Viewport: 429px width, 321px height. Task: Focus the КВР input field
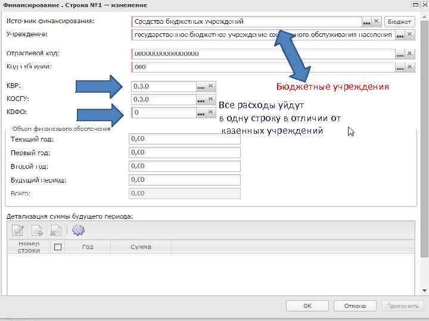tap(164, 87)
